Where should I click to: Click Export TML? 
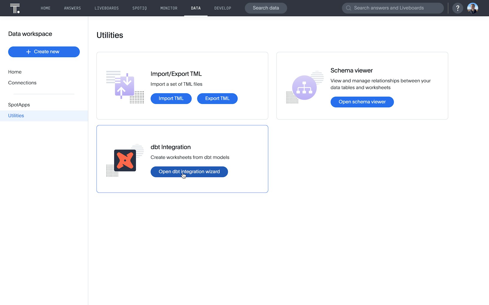217,99
